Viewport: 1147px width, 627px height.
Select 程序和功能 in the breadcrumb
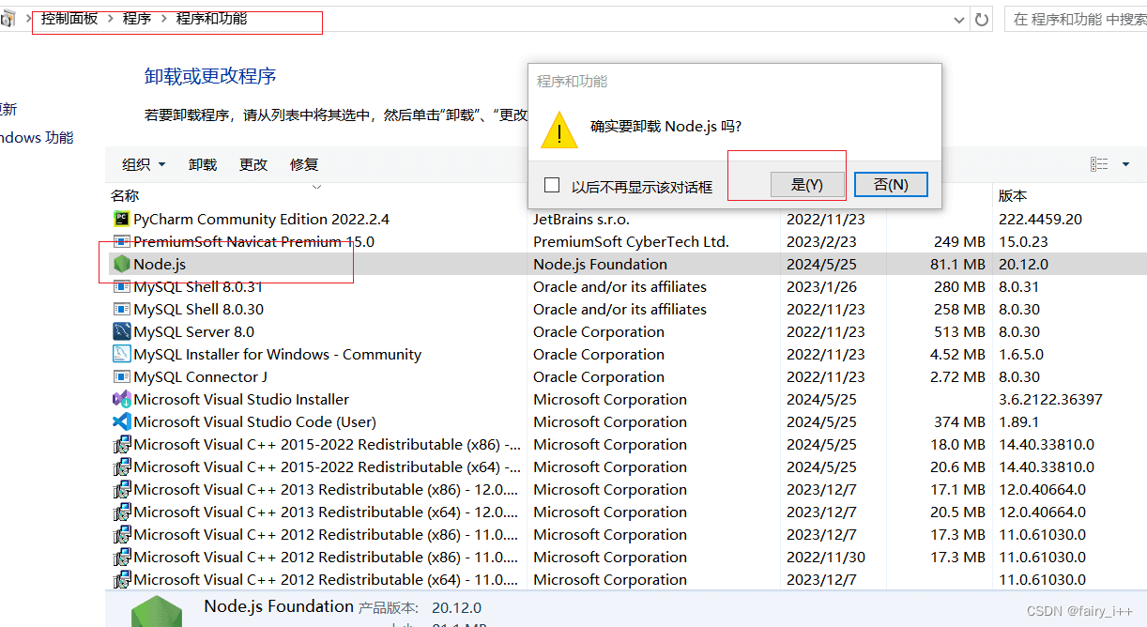tap(212, 19)
